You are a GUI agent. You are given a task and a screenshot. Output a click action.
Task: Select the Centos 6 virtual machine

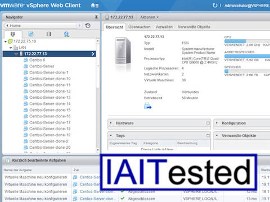(x=37, y=60)
